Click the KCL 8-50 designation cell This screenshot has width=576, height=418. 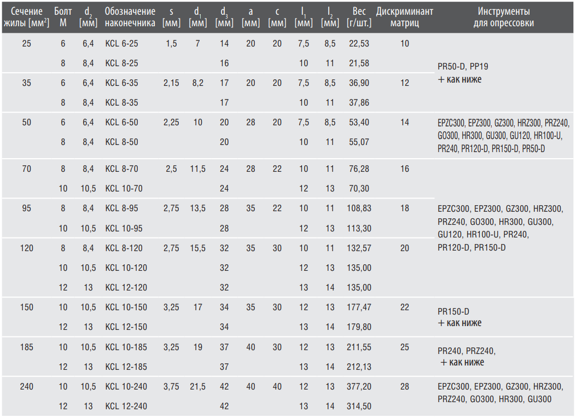[x=121, y=142]
